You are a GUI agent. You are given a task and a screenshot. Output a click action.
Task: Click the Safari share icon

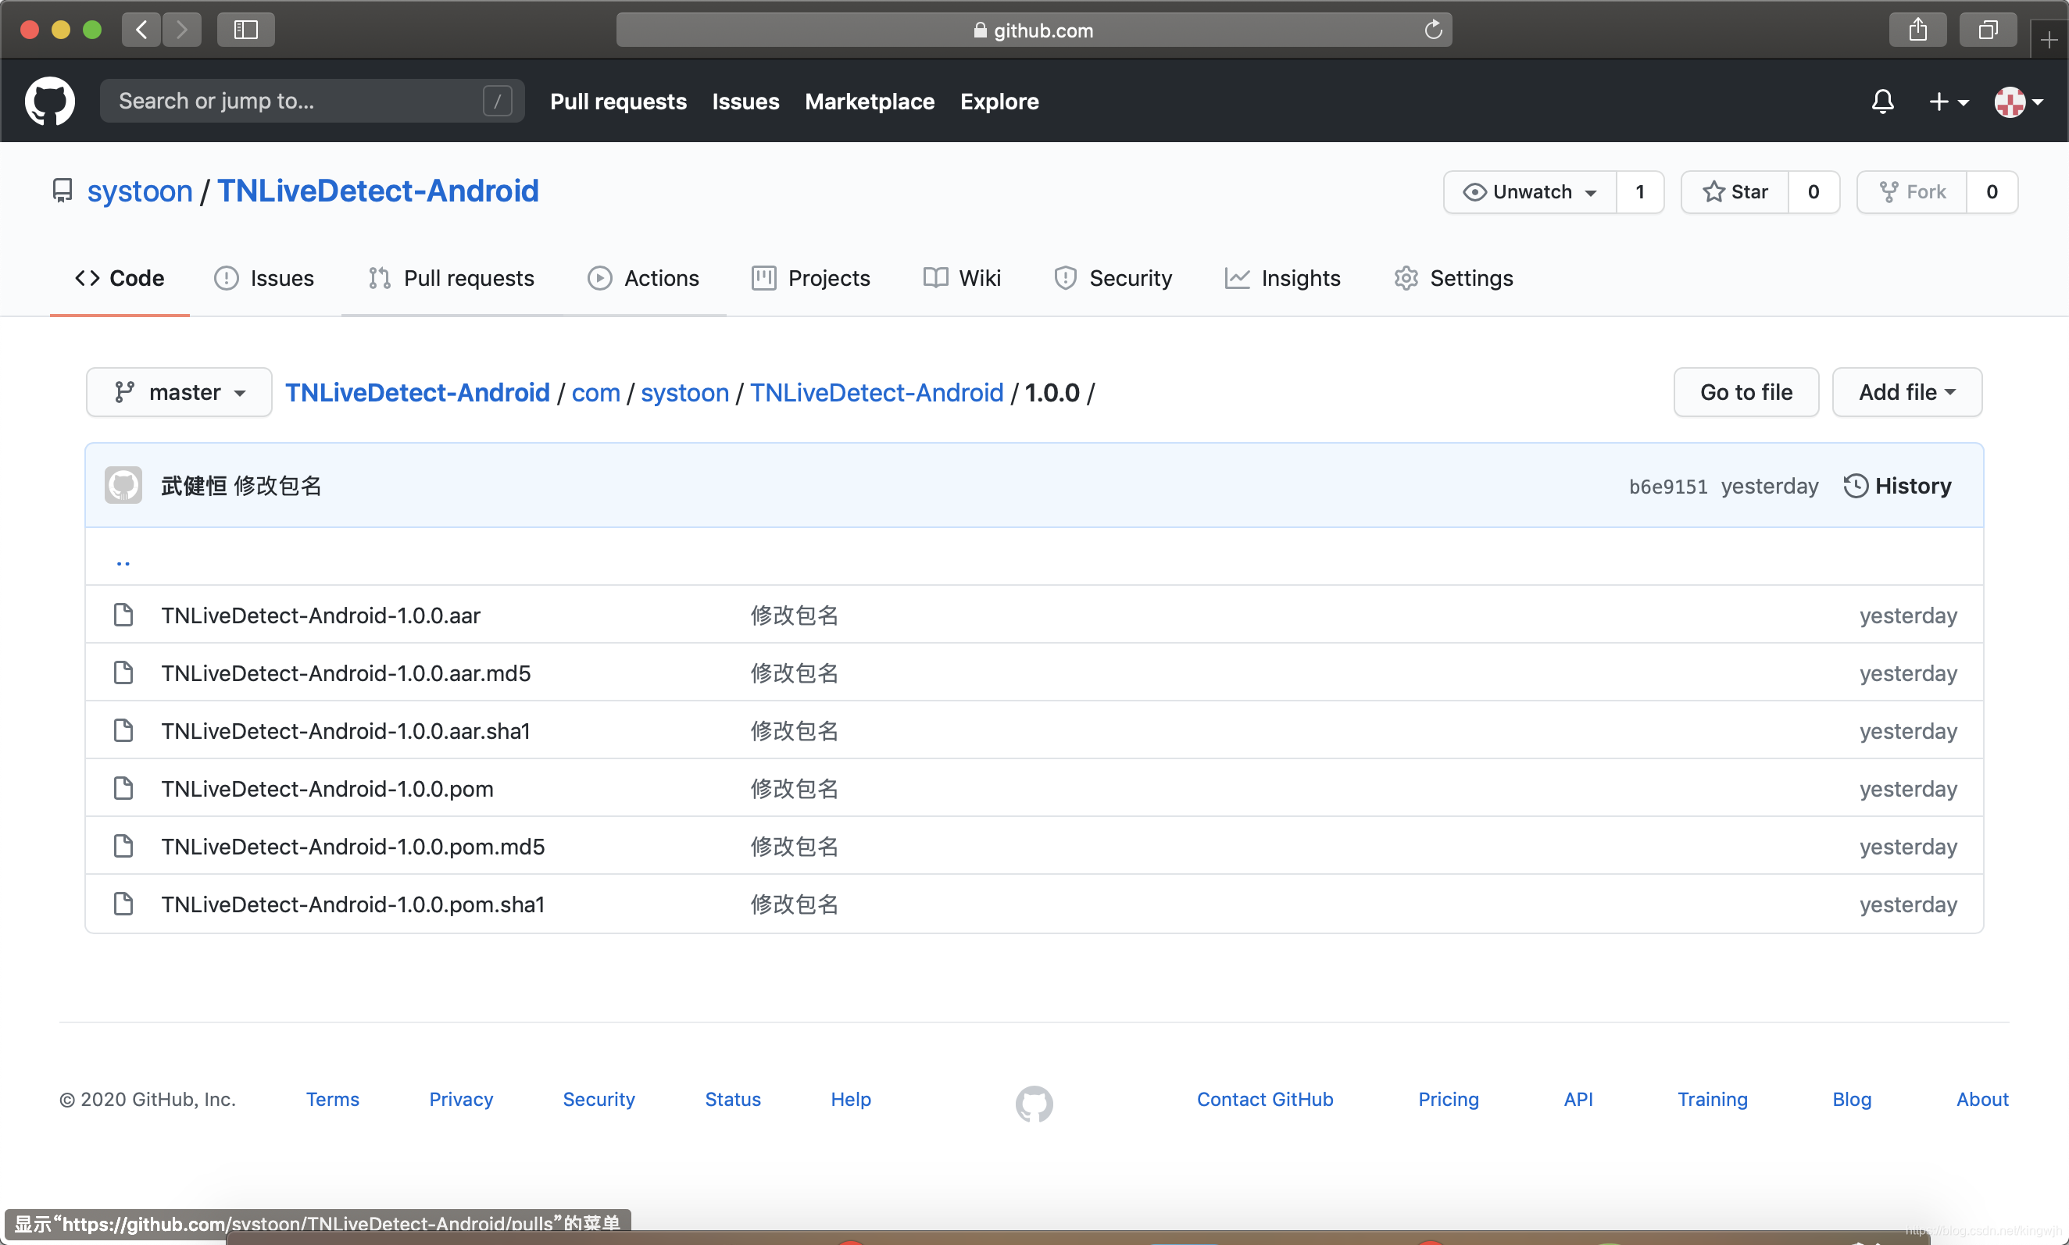coord(1917,30)
